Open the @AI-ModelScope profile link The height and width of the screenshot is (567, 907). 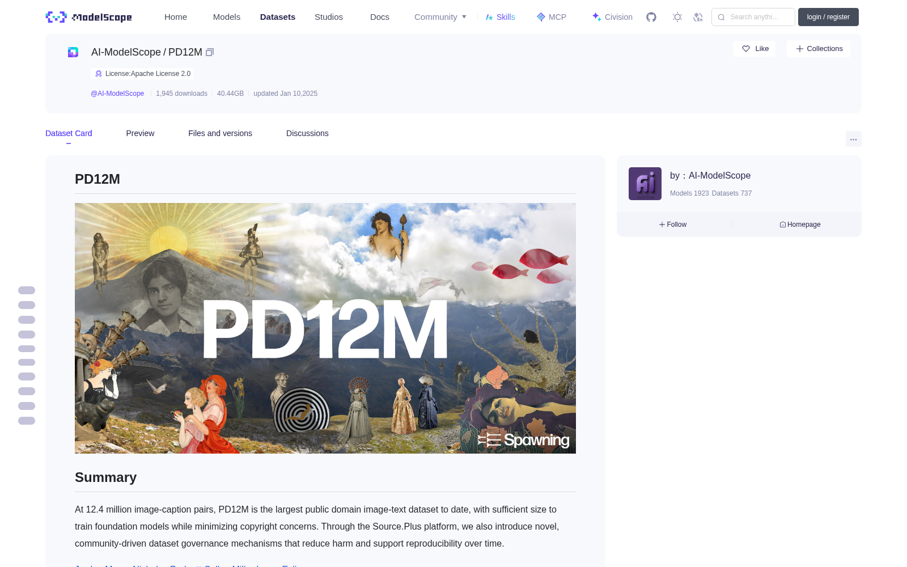click(x=117, y=94)
